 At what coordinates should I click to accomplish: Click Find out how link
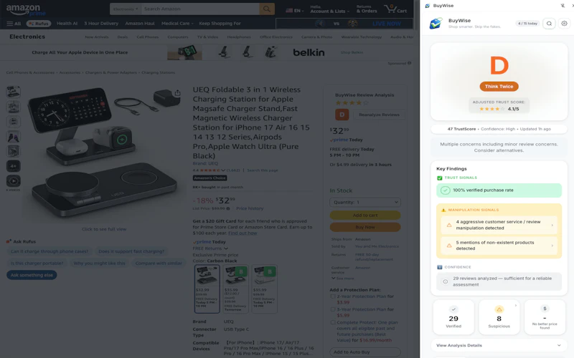[243, 233]
